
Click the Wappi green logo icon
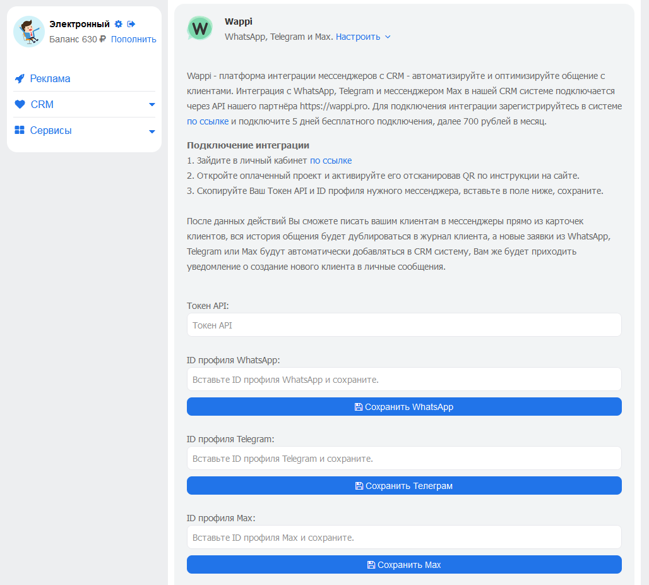tap(200, 28)
